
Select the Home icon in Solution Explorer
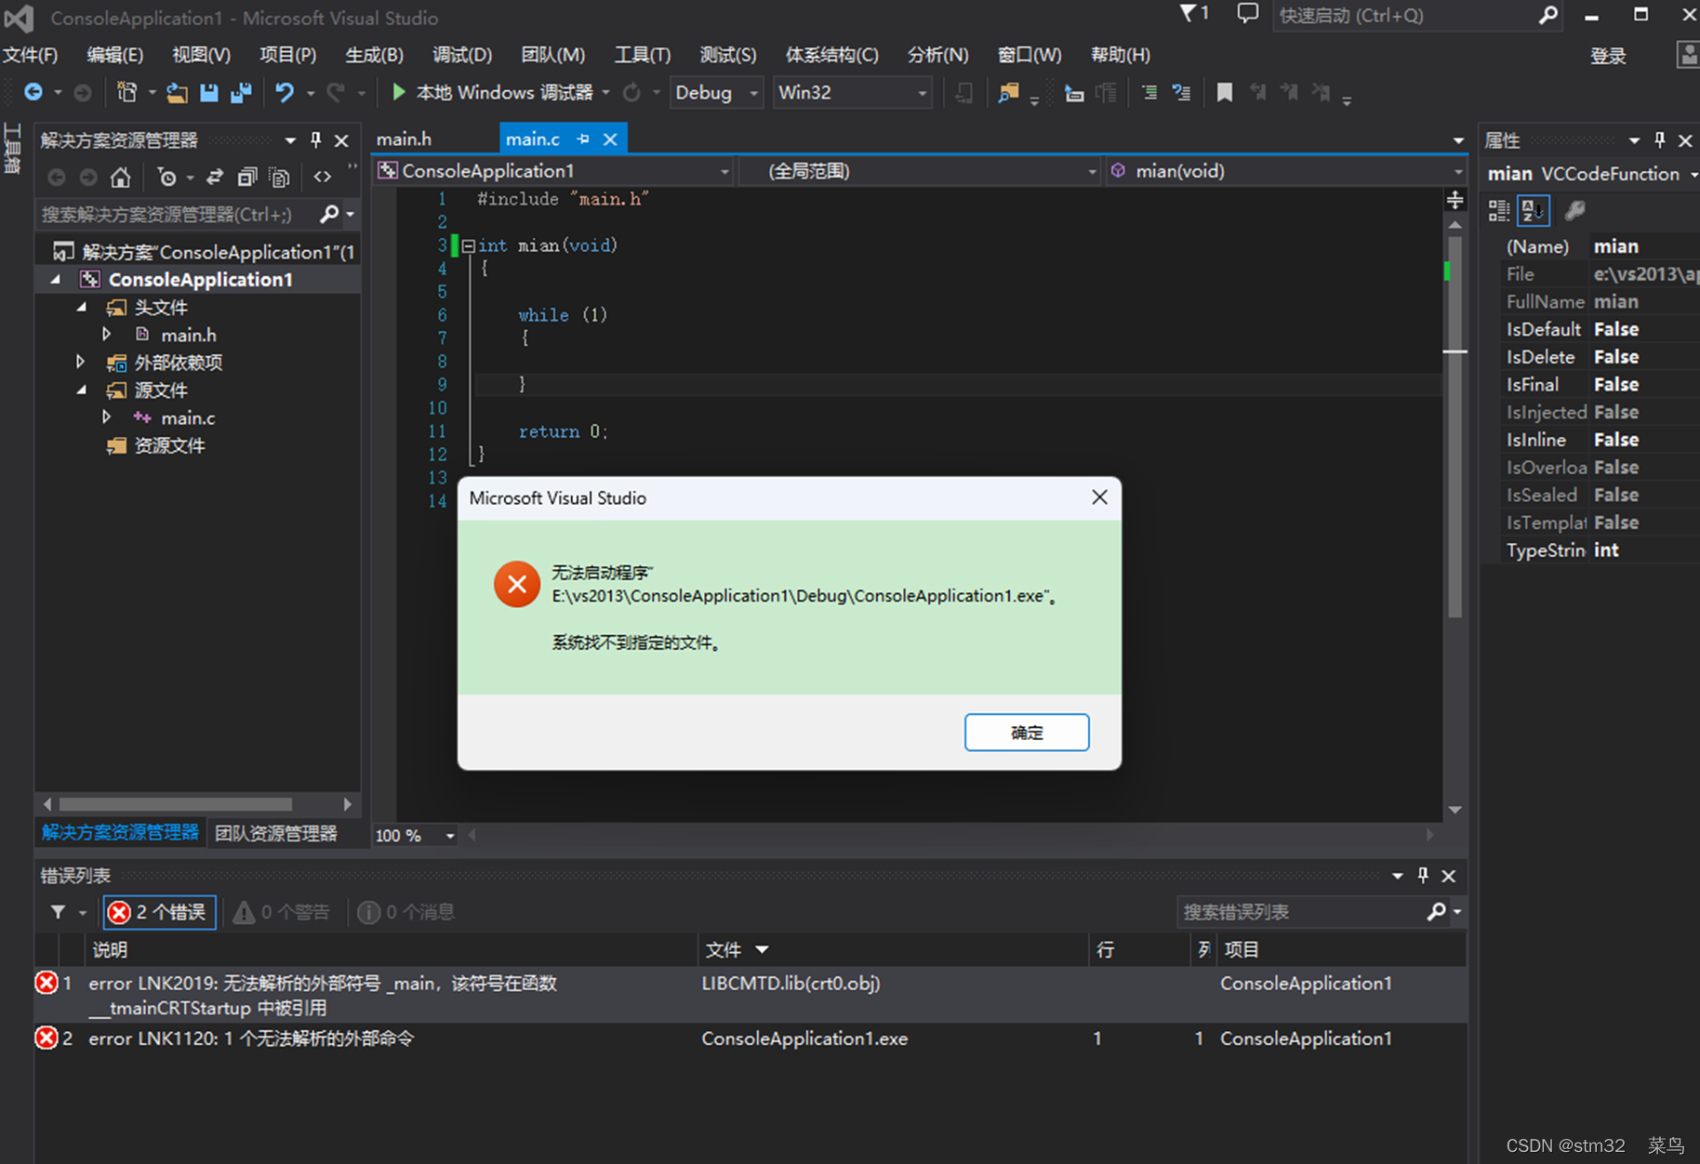click(x=121, y=177)
